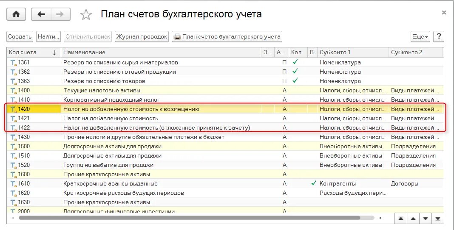
Task: Select Краткосрочные расходы будущих периодов
Action: 124,193
